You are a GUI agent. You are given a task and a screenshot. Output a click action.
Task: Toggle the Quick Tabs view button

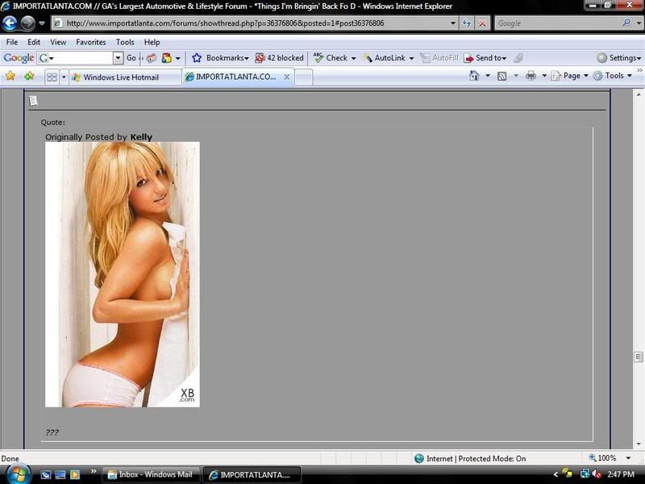[52, 77]
